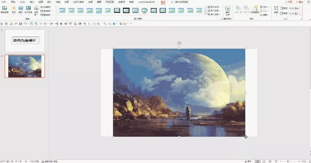Click the Comments (批注) button
Screen dimensions: 311x163
(299, 2)
